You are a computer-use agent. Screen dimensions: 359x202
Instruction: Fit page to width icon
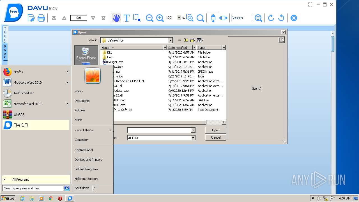pos(223,18)
